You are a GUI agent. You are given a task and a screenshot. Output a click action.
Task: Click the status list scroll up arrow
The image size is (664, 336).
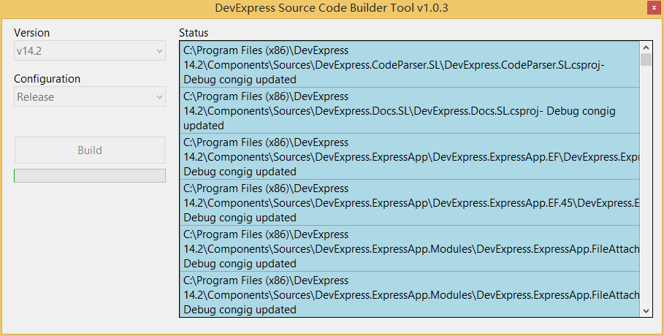click(646, 48)
